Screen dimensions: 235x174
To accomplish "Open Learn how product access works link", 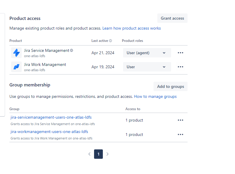I will click(x=132, y=28).
